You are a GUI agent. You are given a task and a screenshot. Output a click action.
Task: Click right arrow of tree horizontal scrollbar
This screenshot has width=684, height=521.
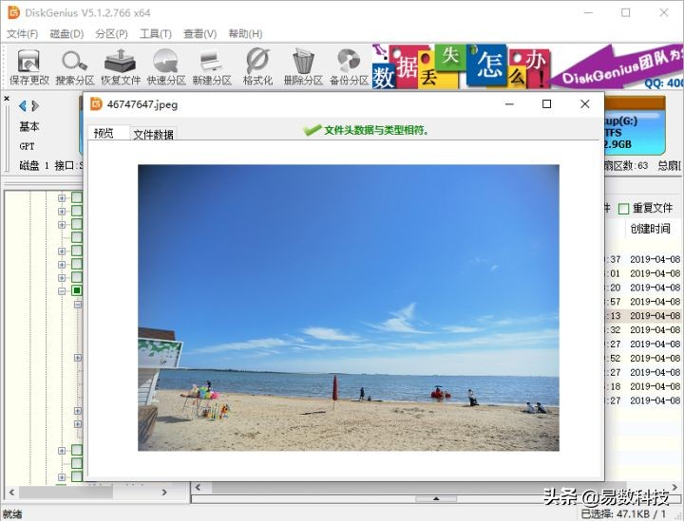click(164, 493)
